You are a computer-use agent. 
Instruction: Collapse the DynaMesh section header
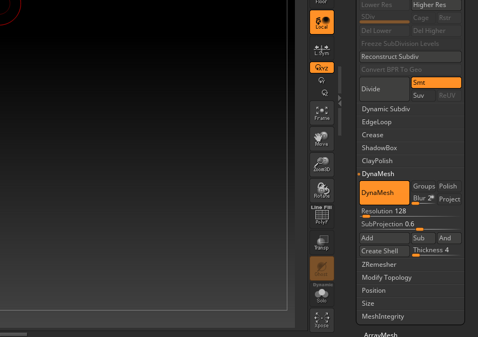(410, 174)
